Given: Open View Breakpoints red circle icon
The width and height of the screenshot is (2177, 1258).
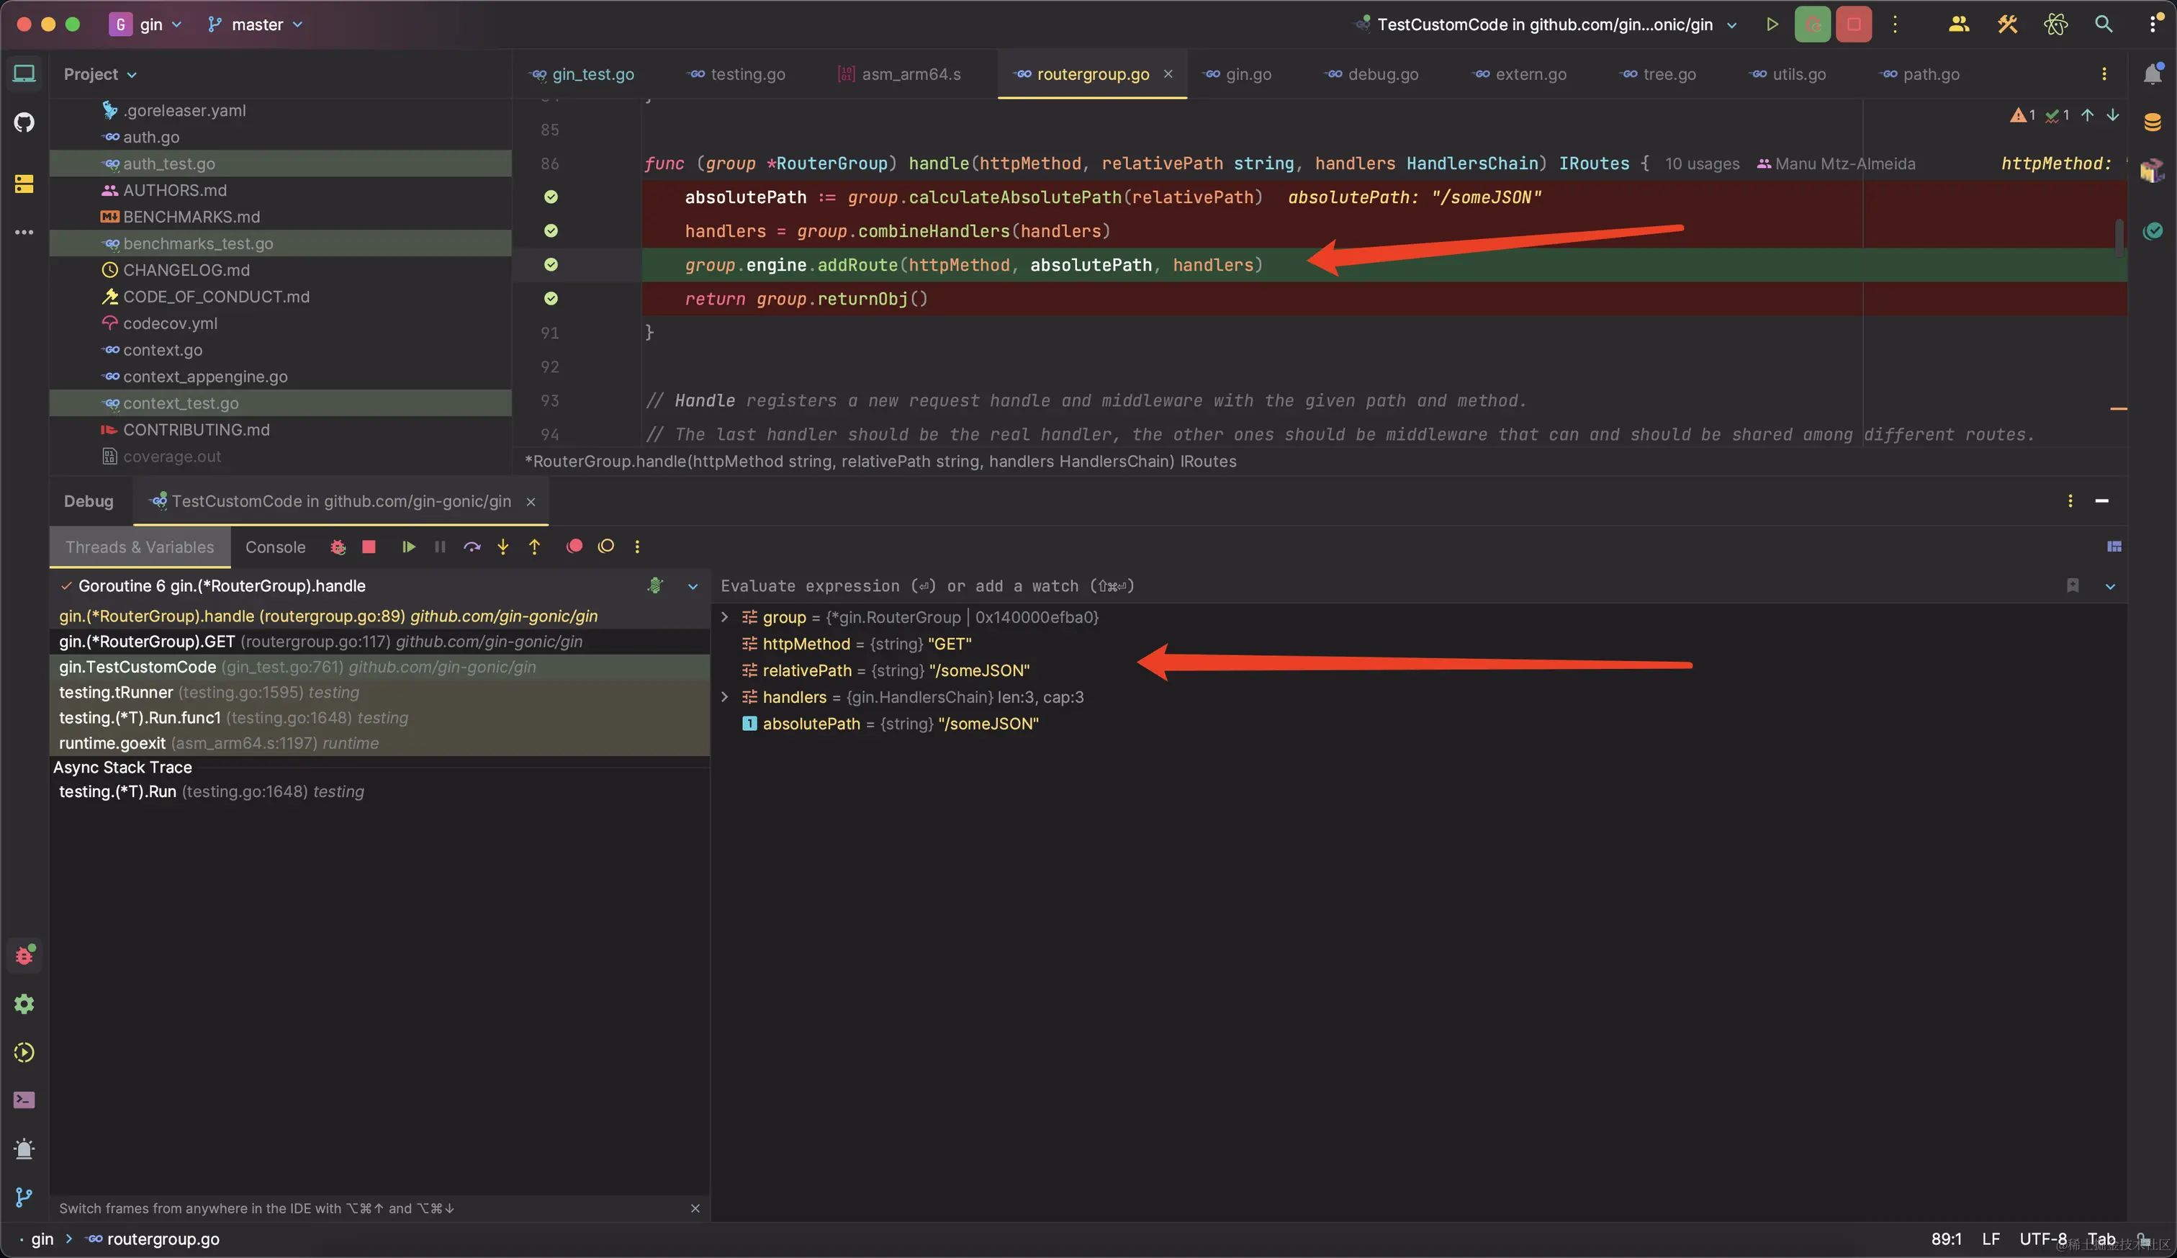Looking at the screenshot, I should point(574,546).
